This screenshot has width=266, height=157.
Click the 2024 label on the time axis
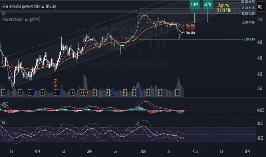tap(90, 152)
